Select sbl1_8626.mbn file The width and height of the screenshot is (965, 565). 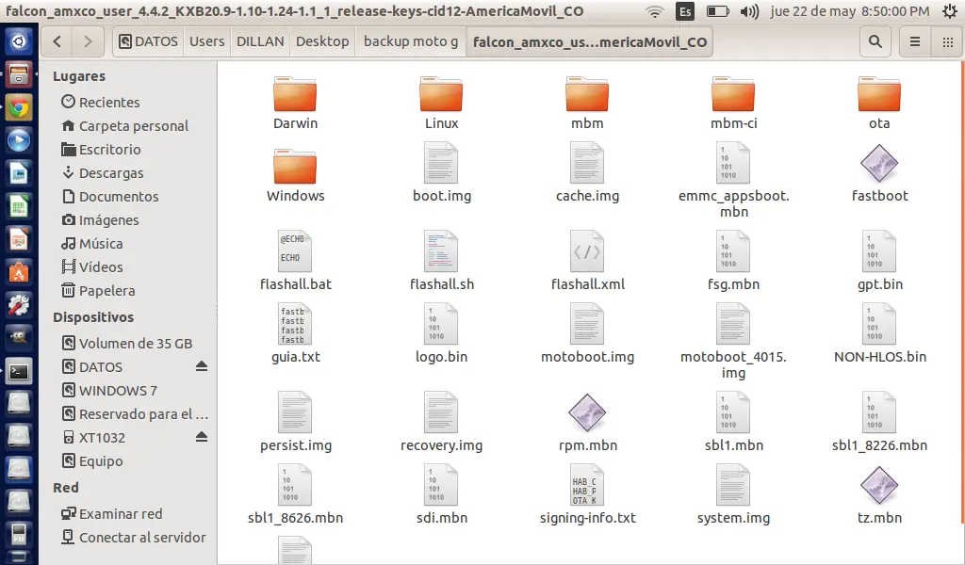pyautogui.click(x=295, y=495)
